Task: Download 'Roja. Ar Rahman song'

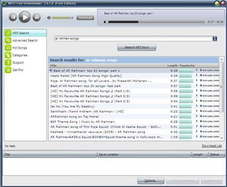Action: pos(209,80)
